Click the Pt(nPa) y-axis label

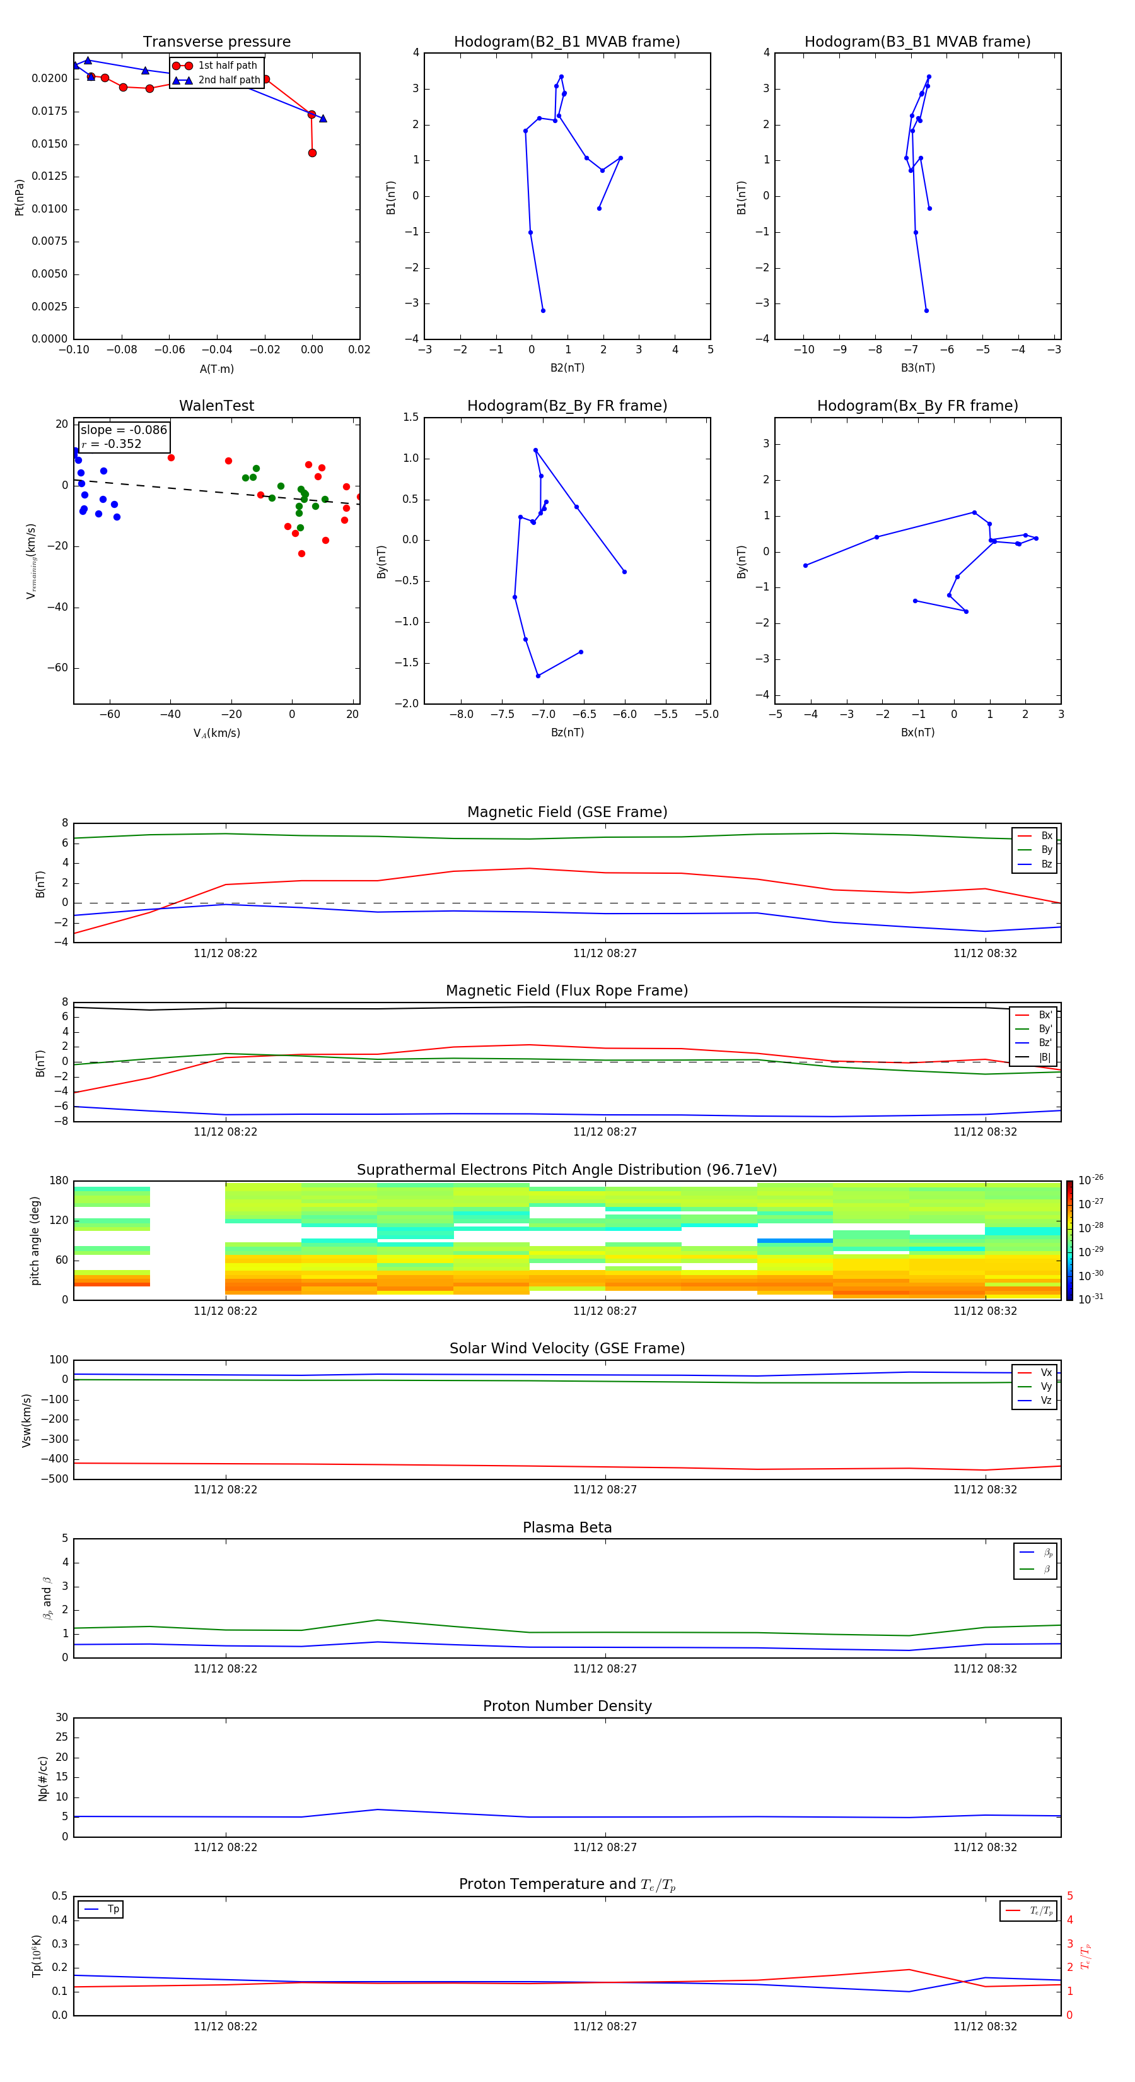pos(20,196)
